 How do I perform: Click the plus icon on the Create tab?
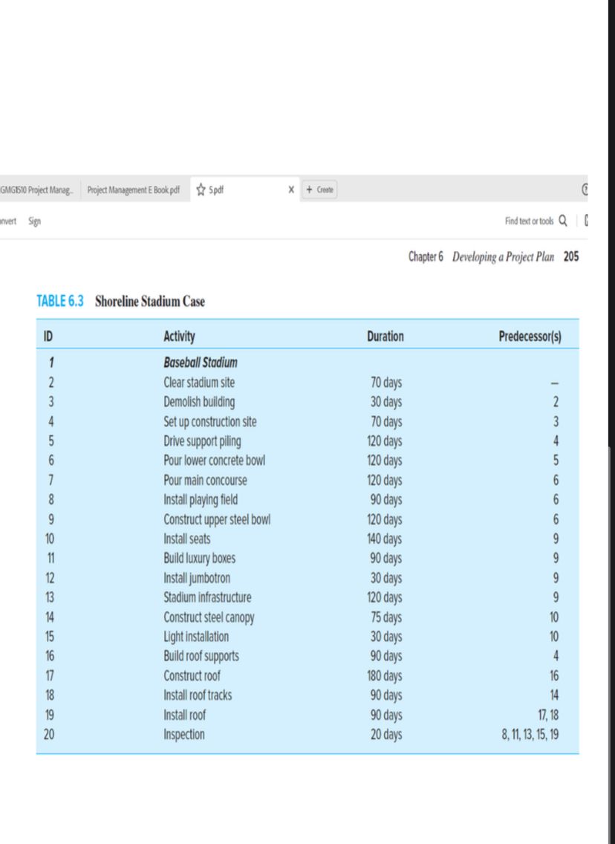click(x=309, y=189)
